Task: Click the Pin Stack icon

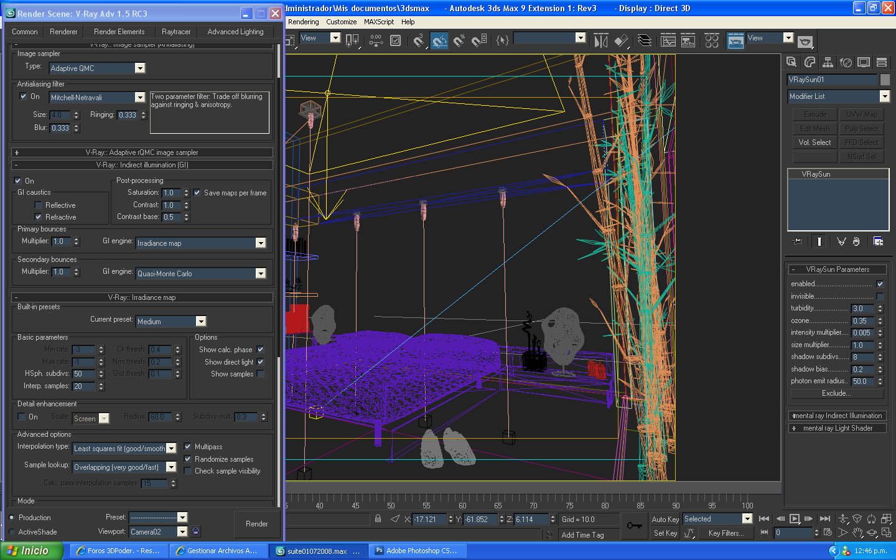Action: point(796,241)
